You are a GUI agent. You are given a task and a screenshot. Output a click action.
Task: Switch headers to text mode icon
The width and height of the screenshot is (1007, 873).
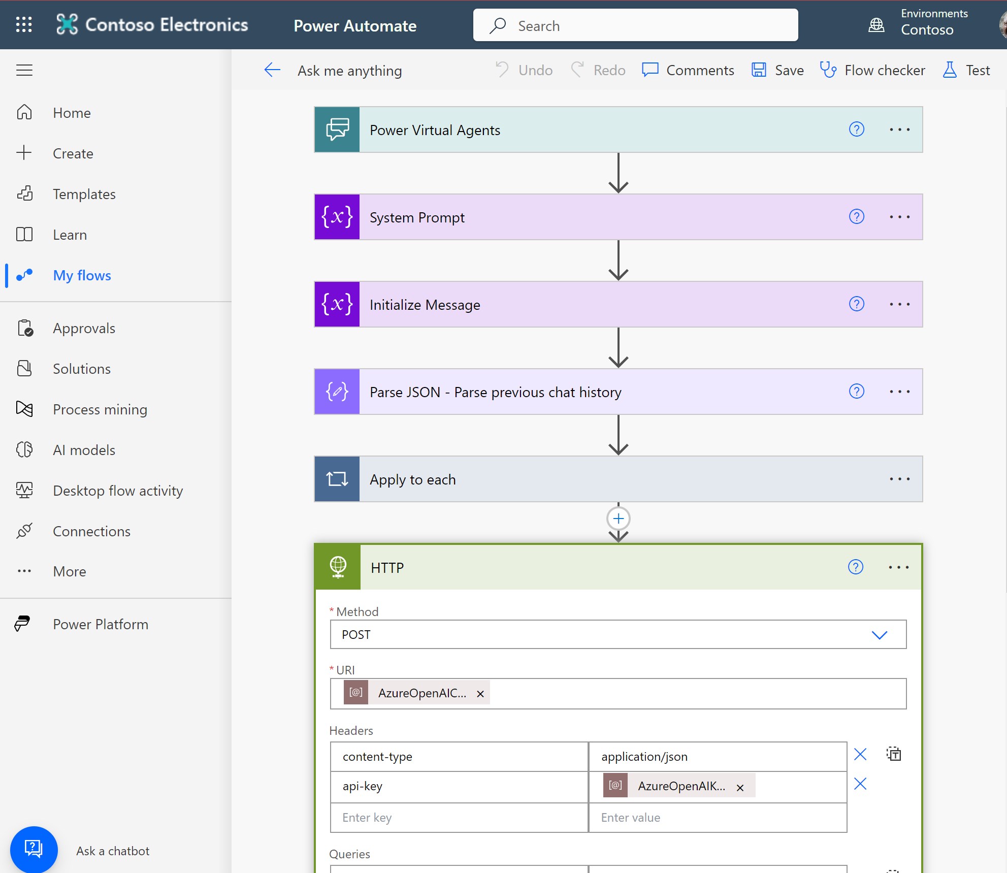893,754
